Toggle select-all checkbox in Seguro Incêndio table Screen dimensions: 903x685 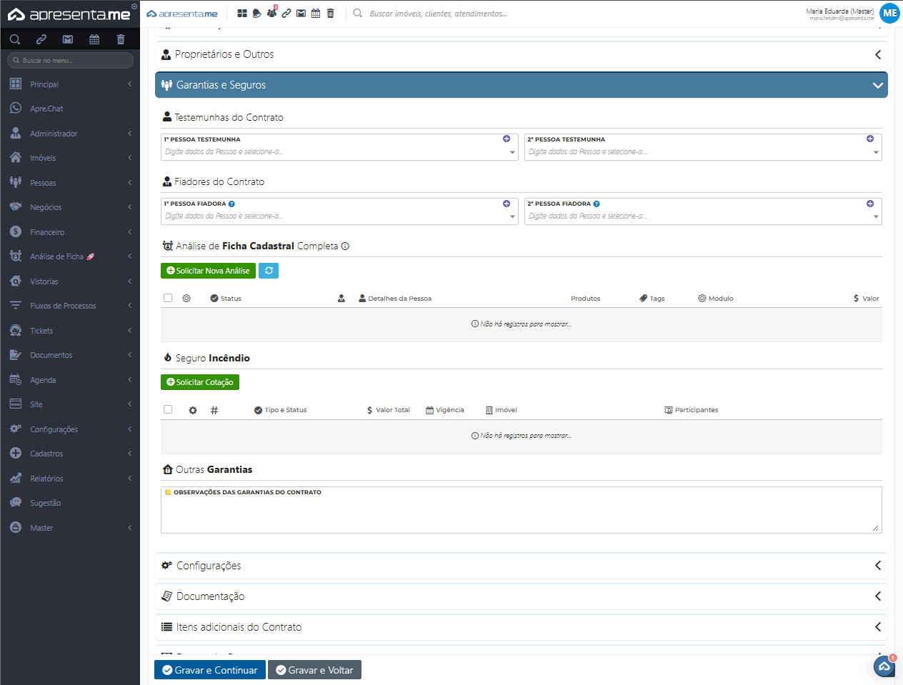[x=168, y=410]
